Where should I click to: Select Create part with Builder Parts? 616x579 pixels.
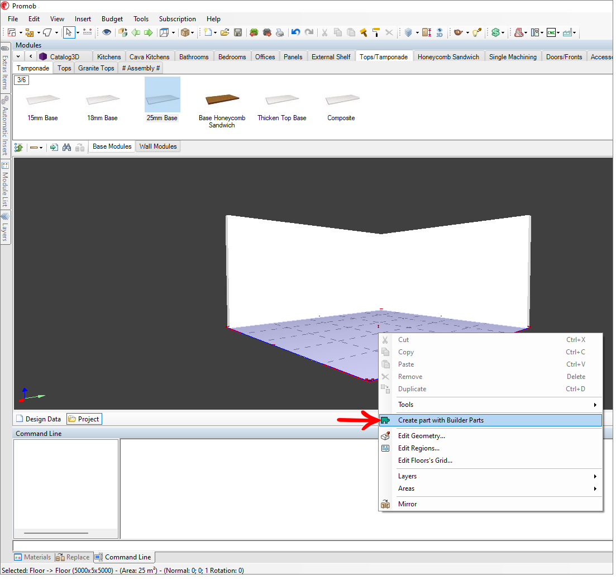[441, 420]
